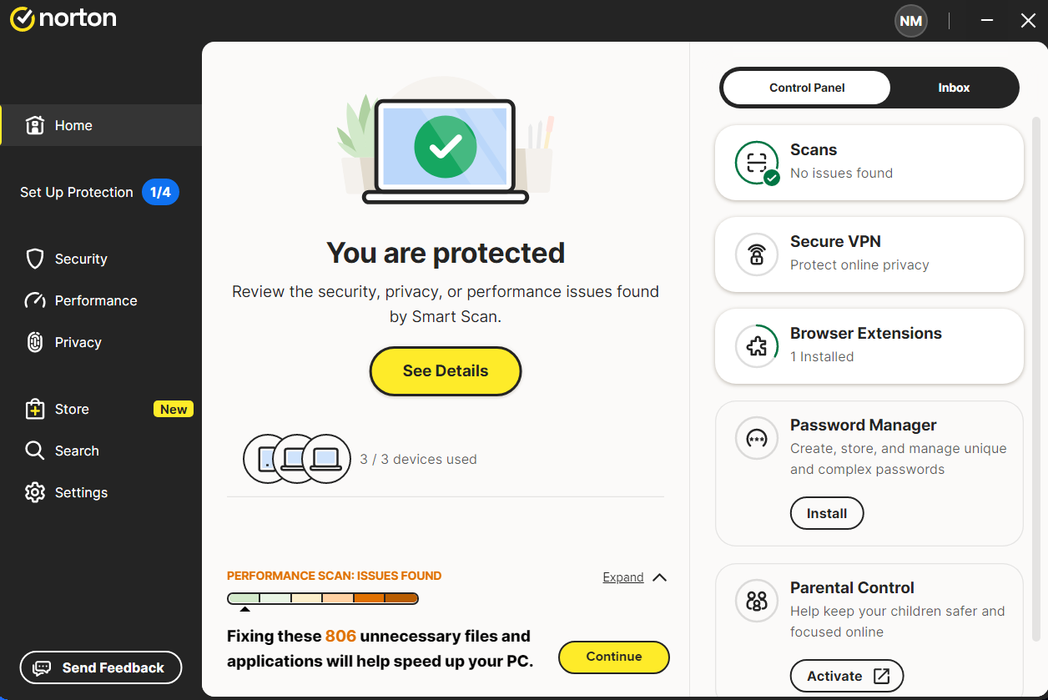Click the right panel scrollbar
This screenshot has width=1048, height=700.
click(x=1036, y=375)
